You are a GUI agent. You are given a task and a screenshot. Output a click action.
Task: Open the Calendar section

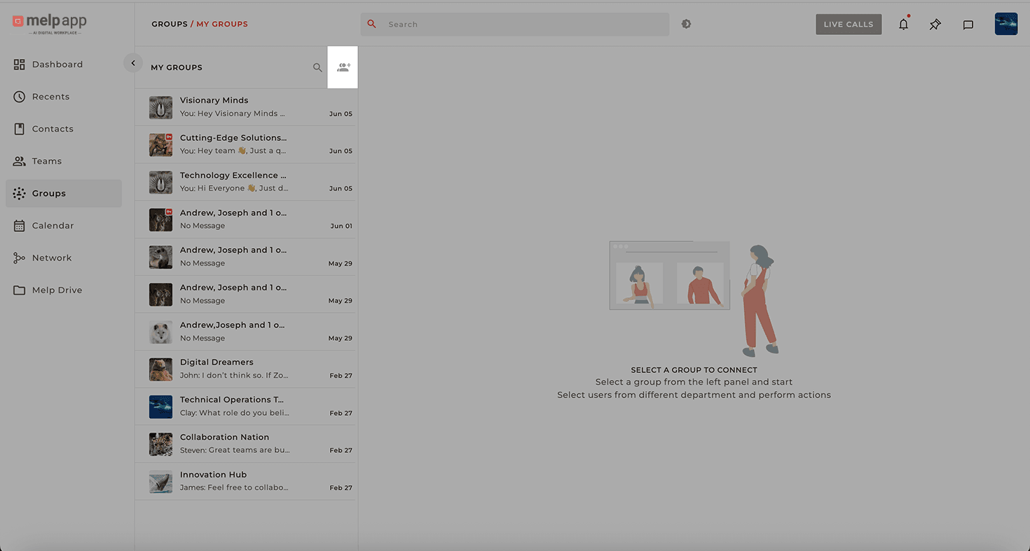click(x=53, y=225)
